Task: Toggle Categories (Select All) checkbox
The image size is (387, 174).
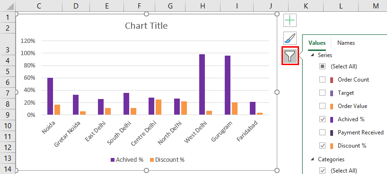Action: click(x=322, y=170)
